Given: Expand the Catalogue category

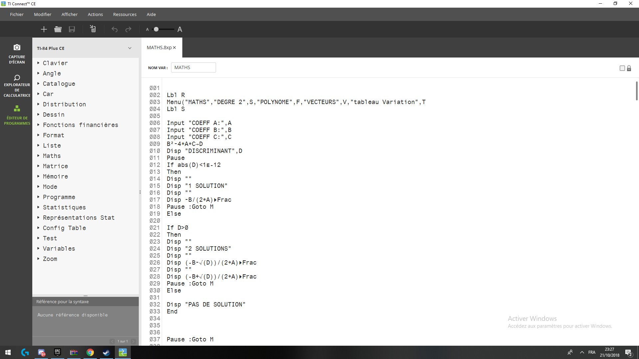Looking at the screenshot, I should click(59, 84).
